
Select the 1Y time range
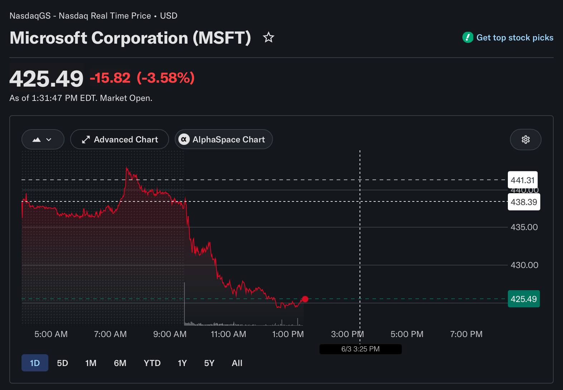coord(182,363)
